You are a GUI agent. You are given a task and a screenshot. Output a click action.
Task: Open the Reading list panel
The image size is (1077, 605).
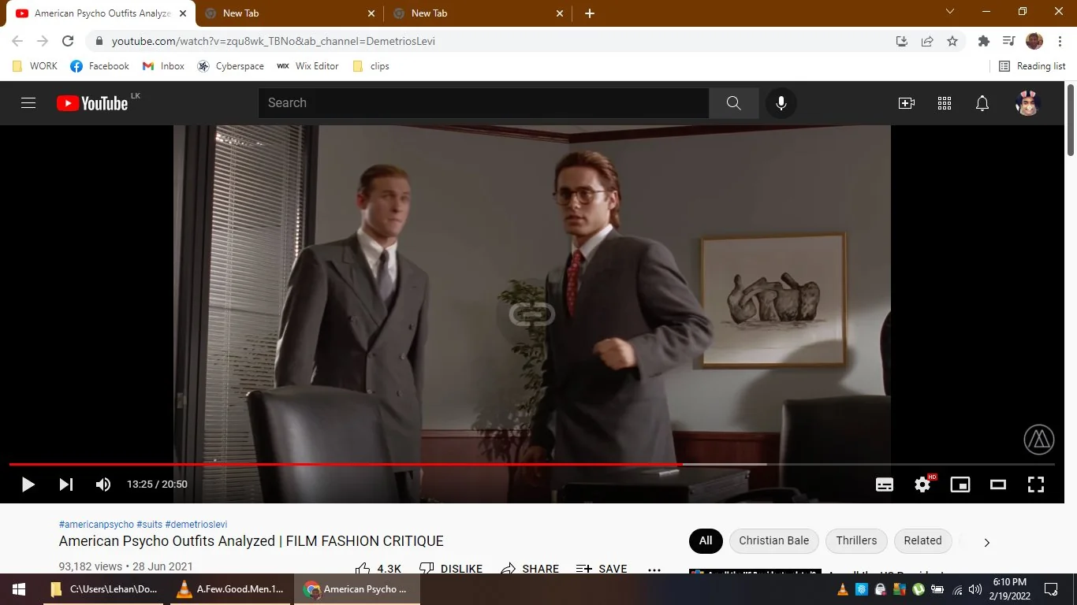[x=1032, y=66]
